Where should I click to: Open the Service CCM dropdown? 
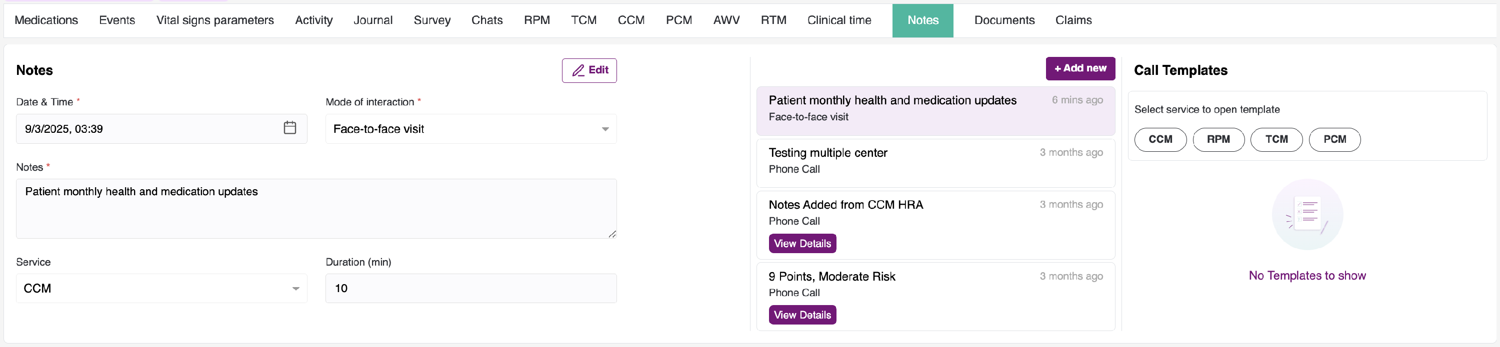(x=161, y=288)
